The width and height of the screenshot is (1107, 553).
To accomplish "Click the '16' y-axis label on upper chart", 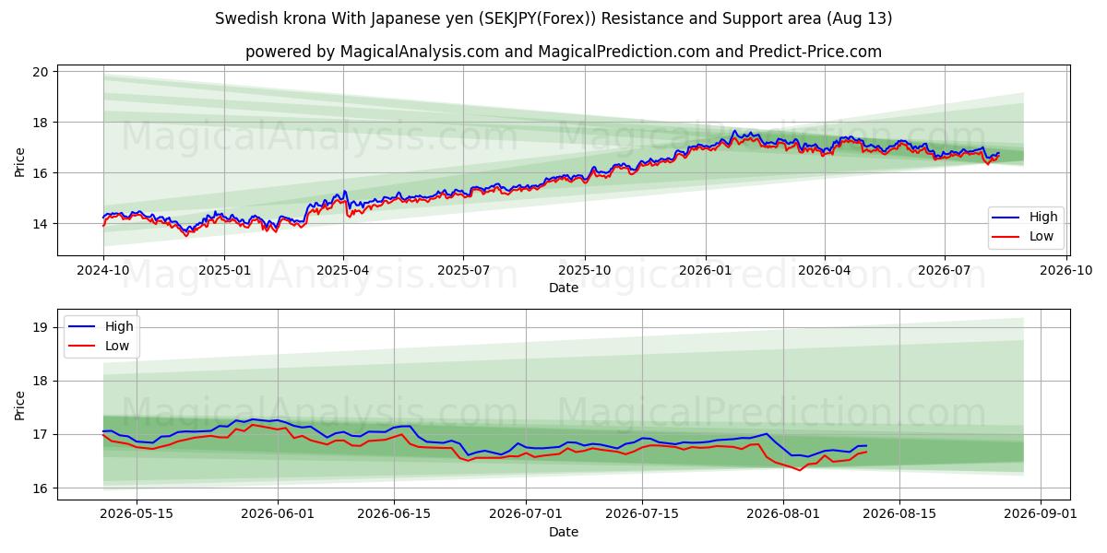I will pyautogui.click(x=42, y=172).
